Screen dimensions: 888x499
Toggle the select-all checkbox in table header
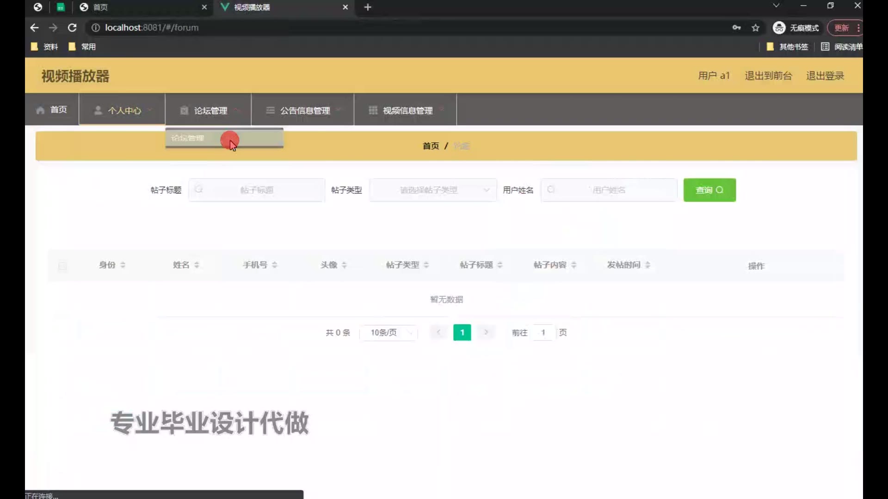point(62,266)
